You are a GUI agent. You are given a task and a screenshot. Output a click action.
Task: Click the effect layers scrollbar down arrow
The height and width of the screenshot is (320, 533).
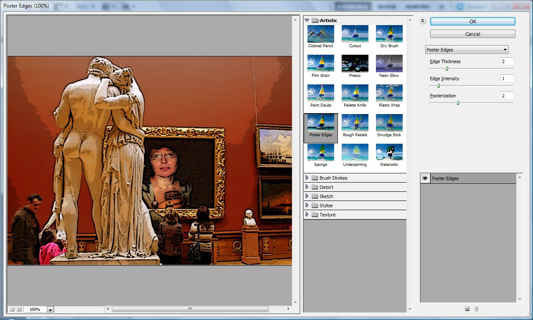point(520,299)
